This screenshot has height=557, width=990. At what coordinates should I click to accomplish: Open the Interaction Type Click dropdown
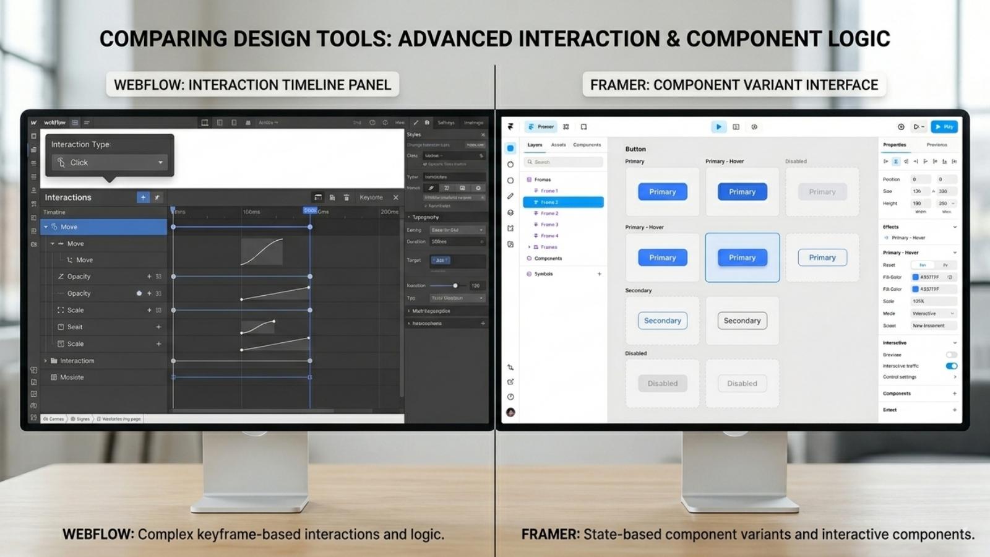point(110,162)
